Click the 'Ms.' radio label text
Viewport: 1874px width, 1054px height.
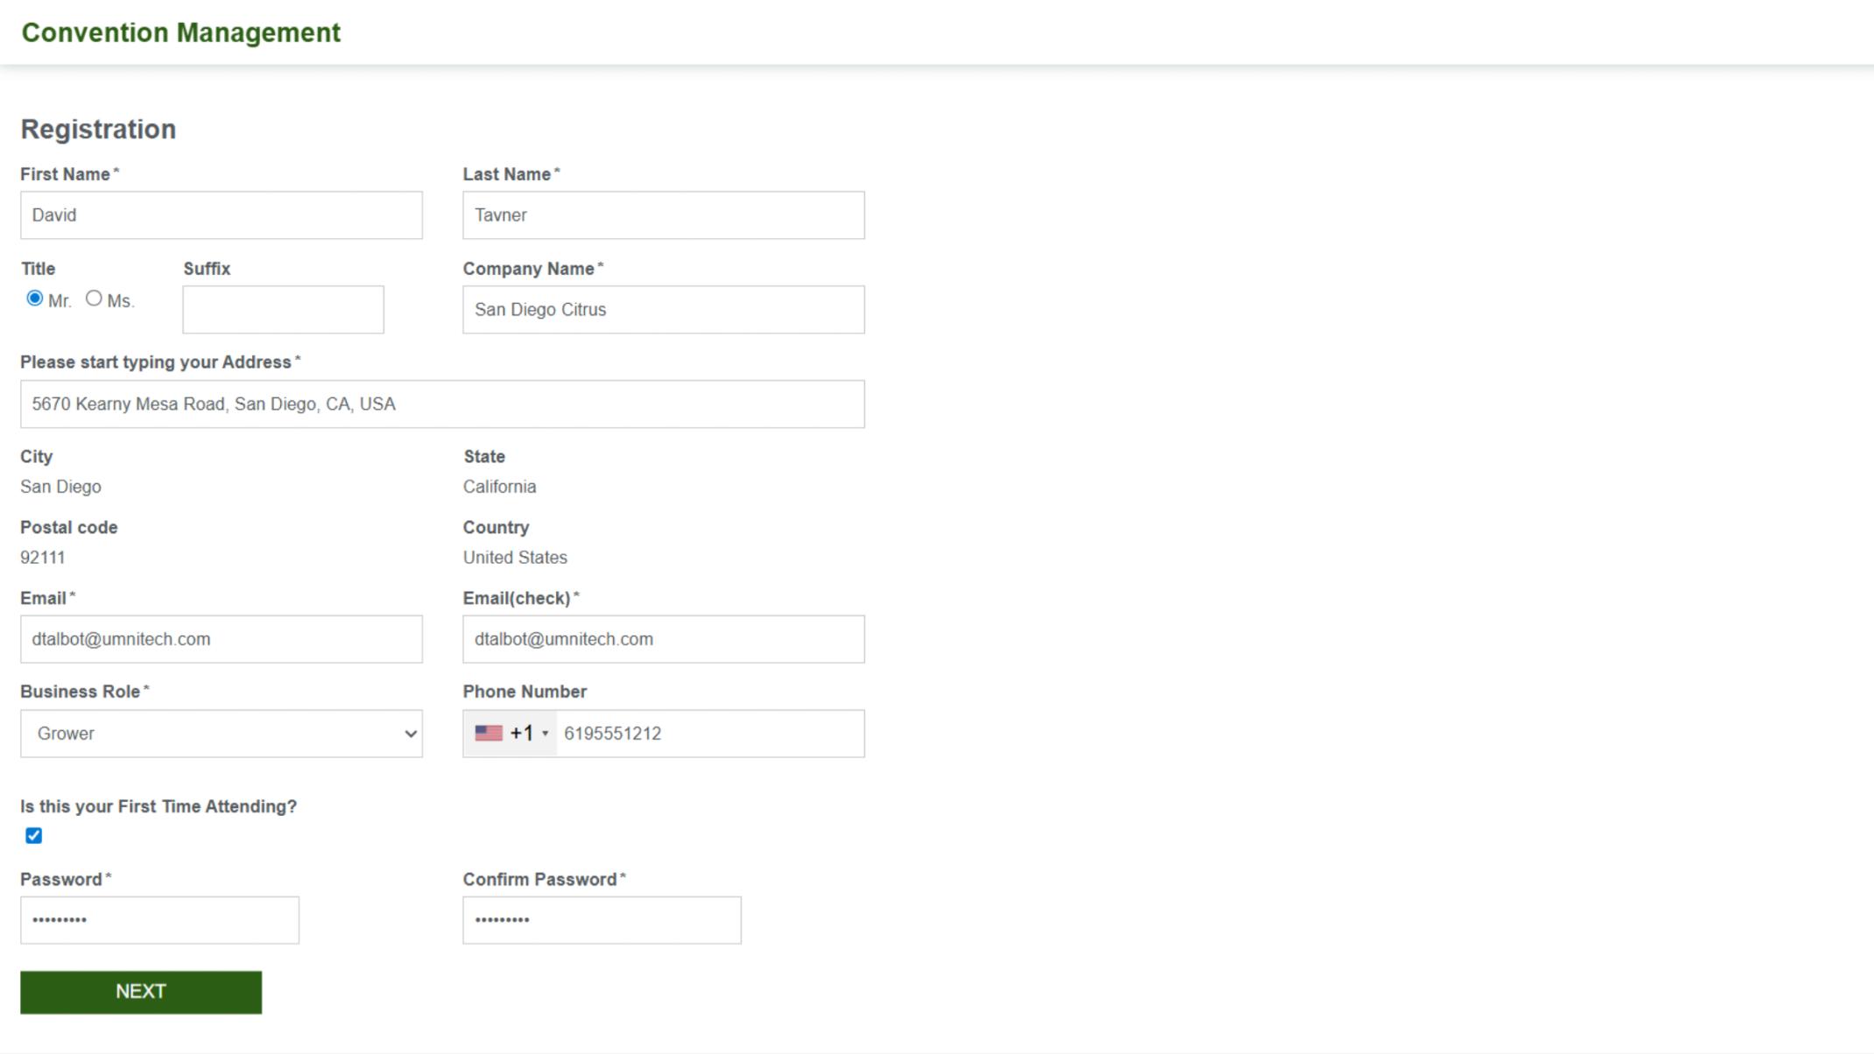[x=120, y=301]
